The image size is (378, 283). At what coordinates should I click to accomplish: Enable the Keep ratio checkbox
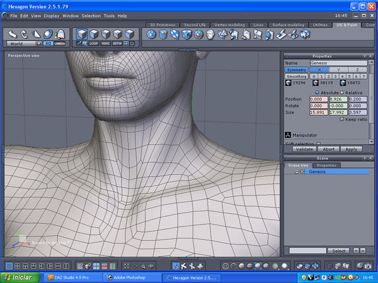pos(342,119)
